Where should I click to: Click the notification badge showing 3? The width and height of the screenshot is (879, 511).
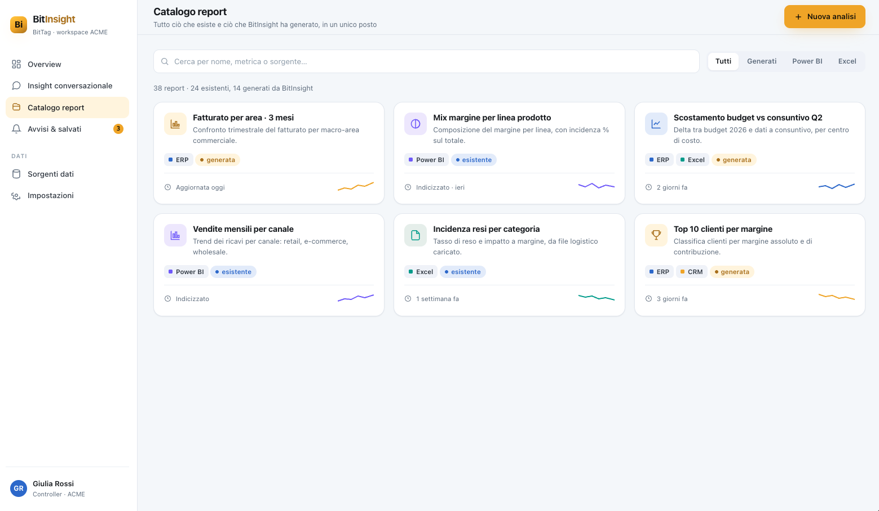coord(118,129)
